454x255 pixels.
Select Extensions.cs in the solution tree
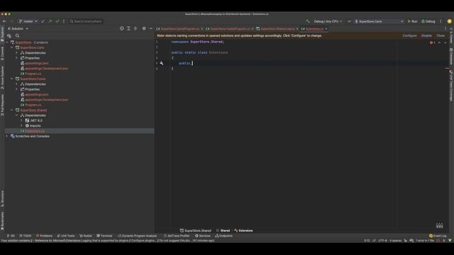click(x=35, y=131)
